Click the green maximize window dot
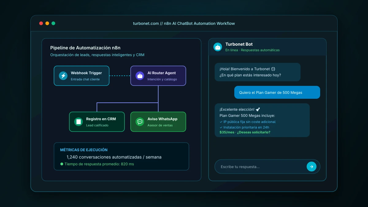Image resolution: width=368 pixels, height=207 pixels. point(53,23)
